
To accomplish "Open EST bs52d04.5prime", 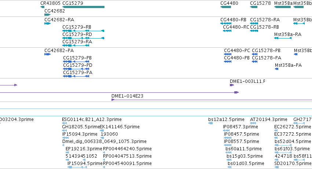I will [293, 142].
